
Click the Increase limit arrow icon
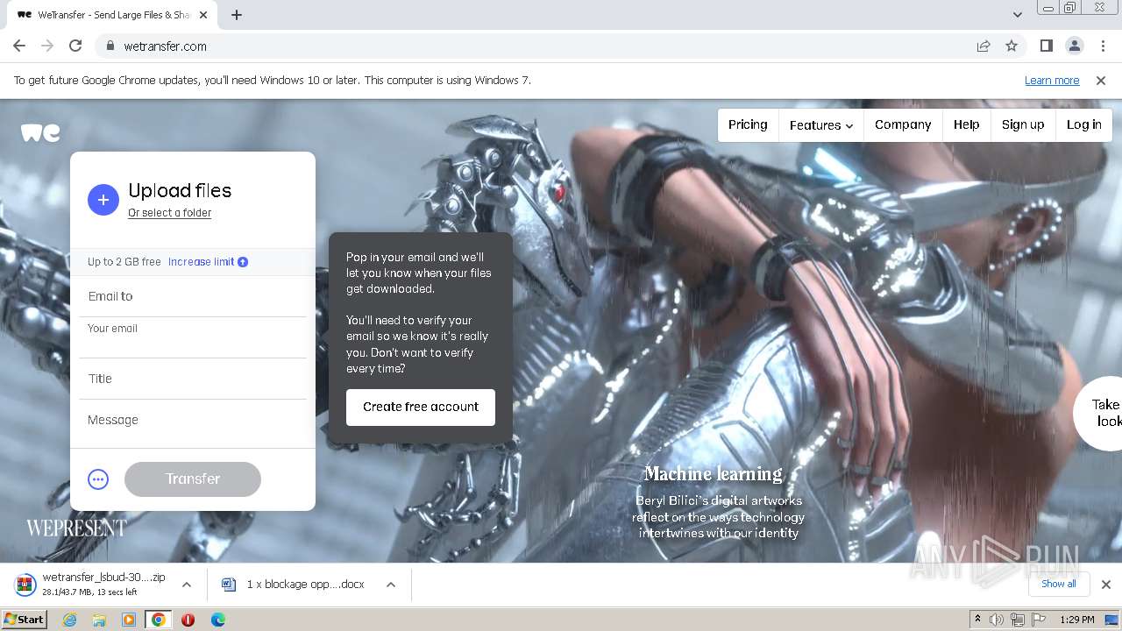(x=243, y=262)
